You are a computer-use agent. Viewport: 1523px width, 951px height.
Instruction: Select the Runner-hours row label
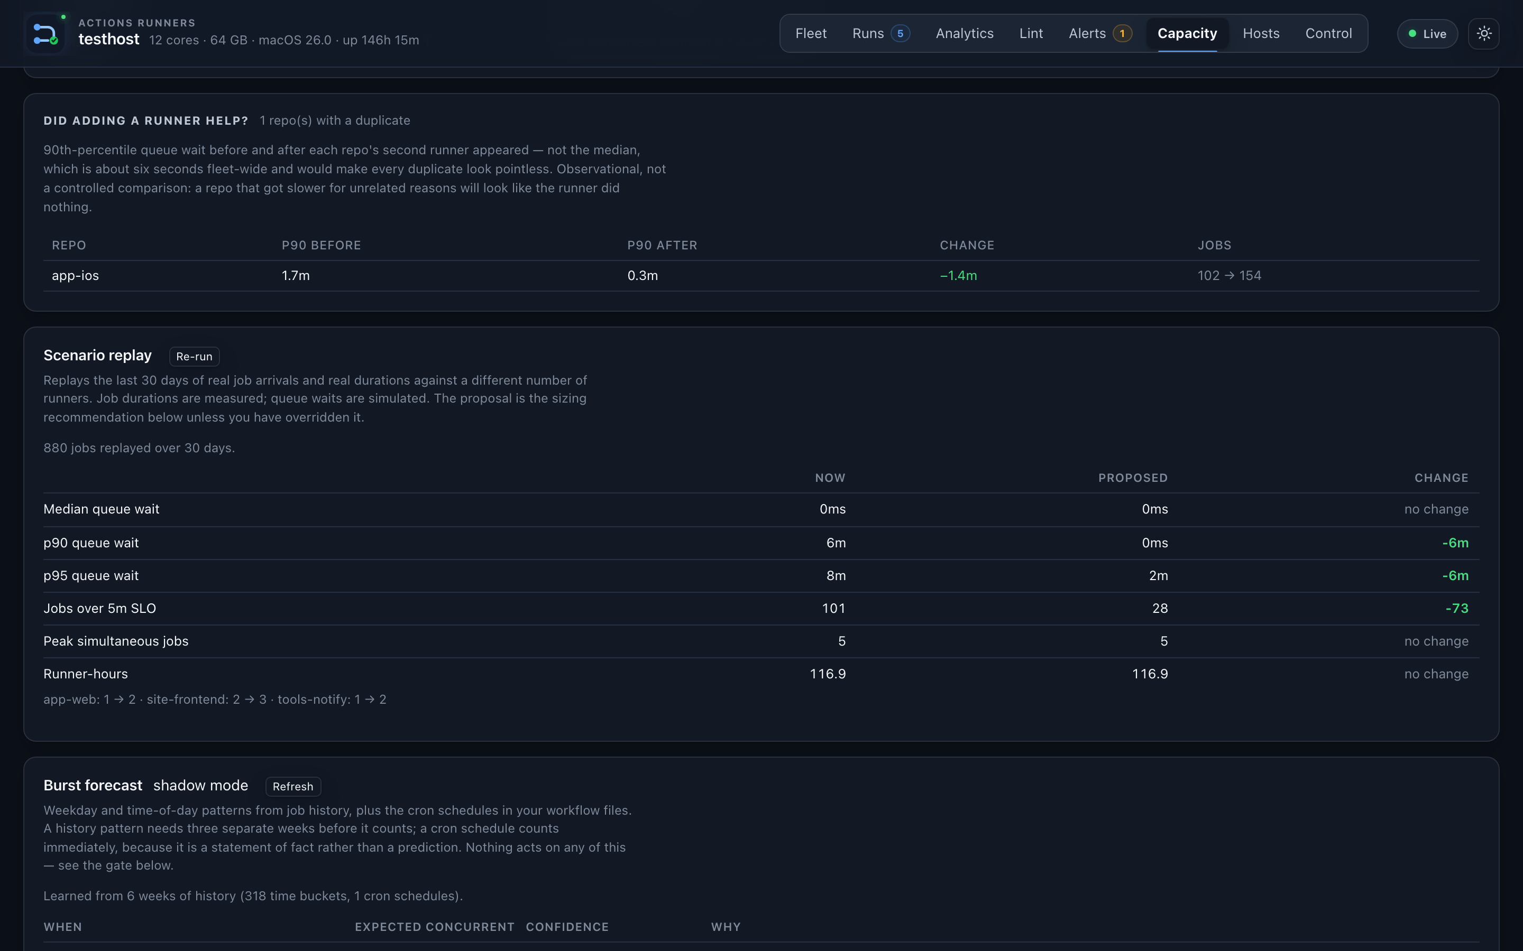coord(86,674)
